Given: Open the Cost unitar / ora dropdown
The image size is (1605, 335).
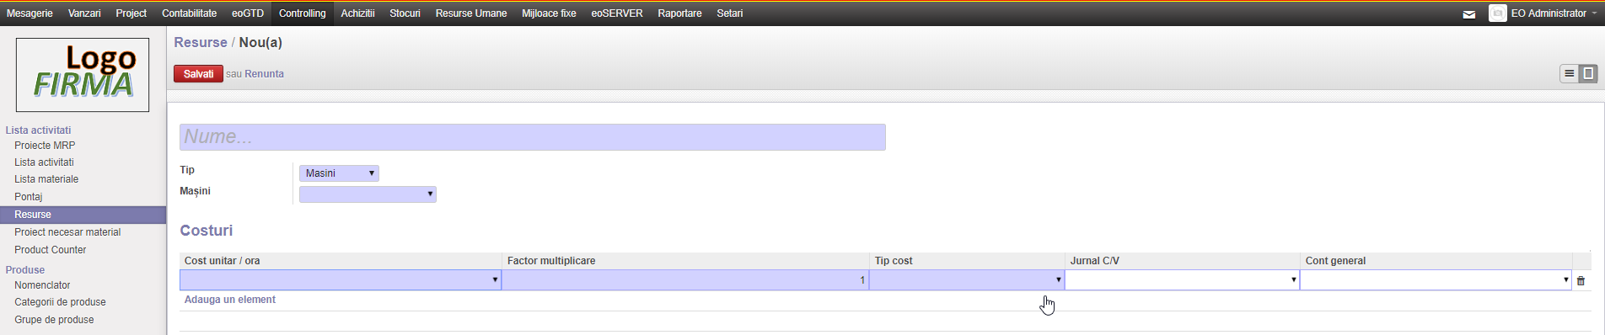Looking at the screenshot, I should (341, 279).
